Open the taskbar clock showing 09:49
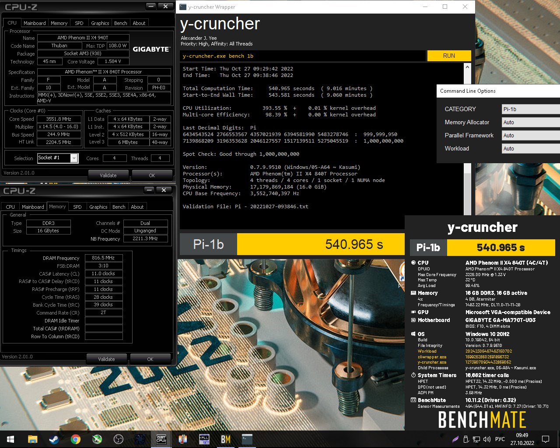 [x=522, y=439]
